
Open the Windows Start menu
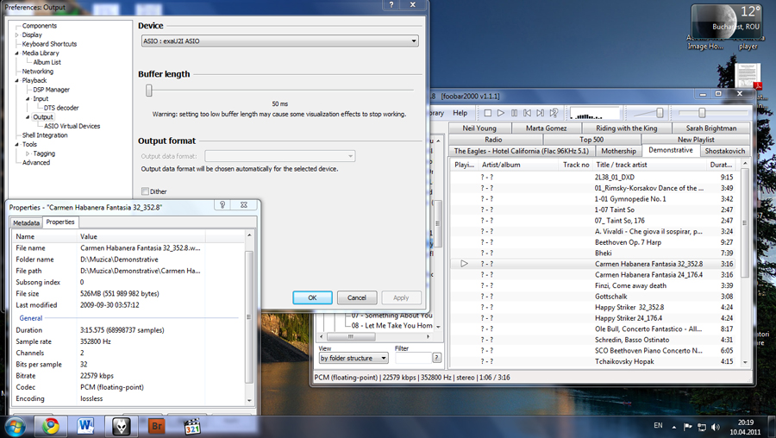(16, 426)
